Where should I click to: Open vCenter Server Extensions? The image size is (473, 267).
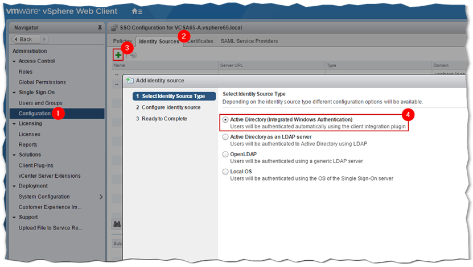click(x=50, y=176)
